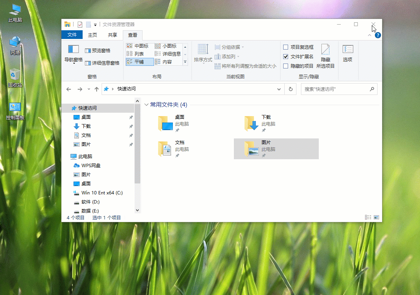Select Win 10 Ent x64 (C:) drive
The image size is (420, 295).
click(x=102, y=193)
